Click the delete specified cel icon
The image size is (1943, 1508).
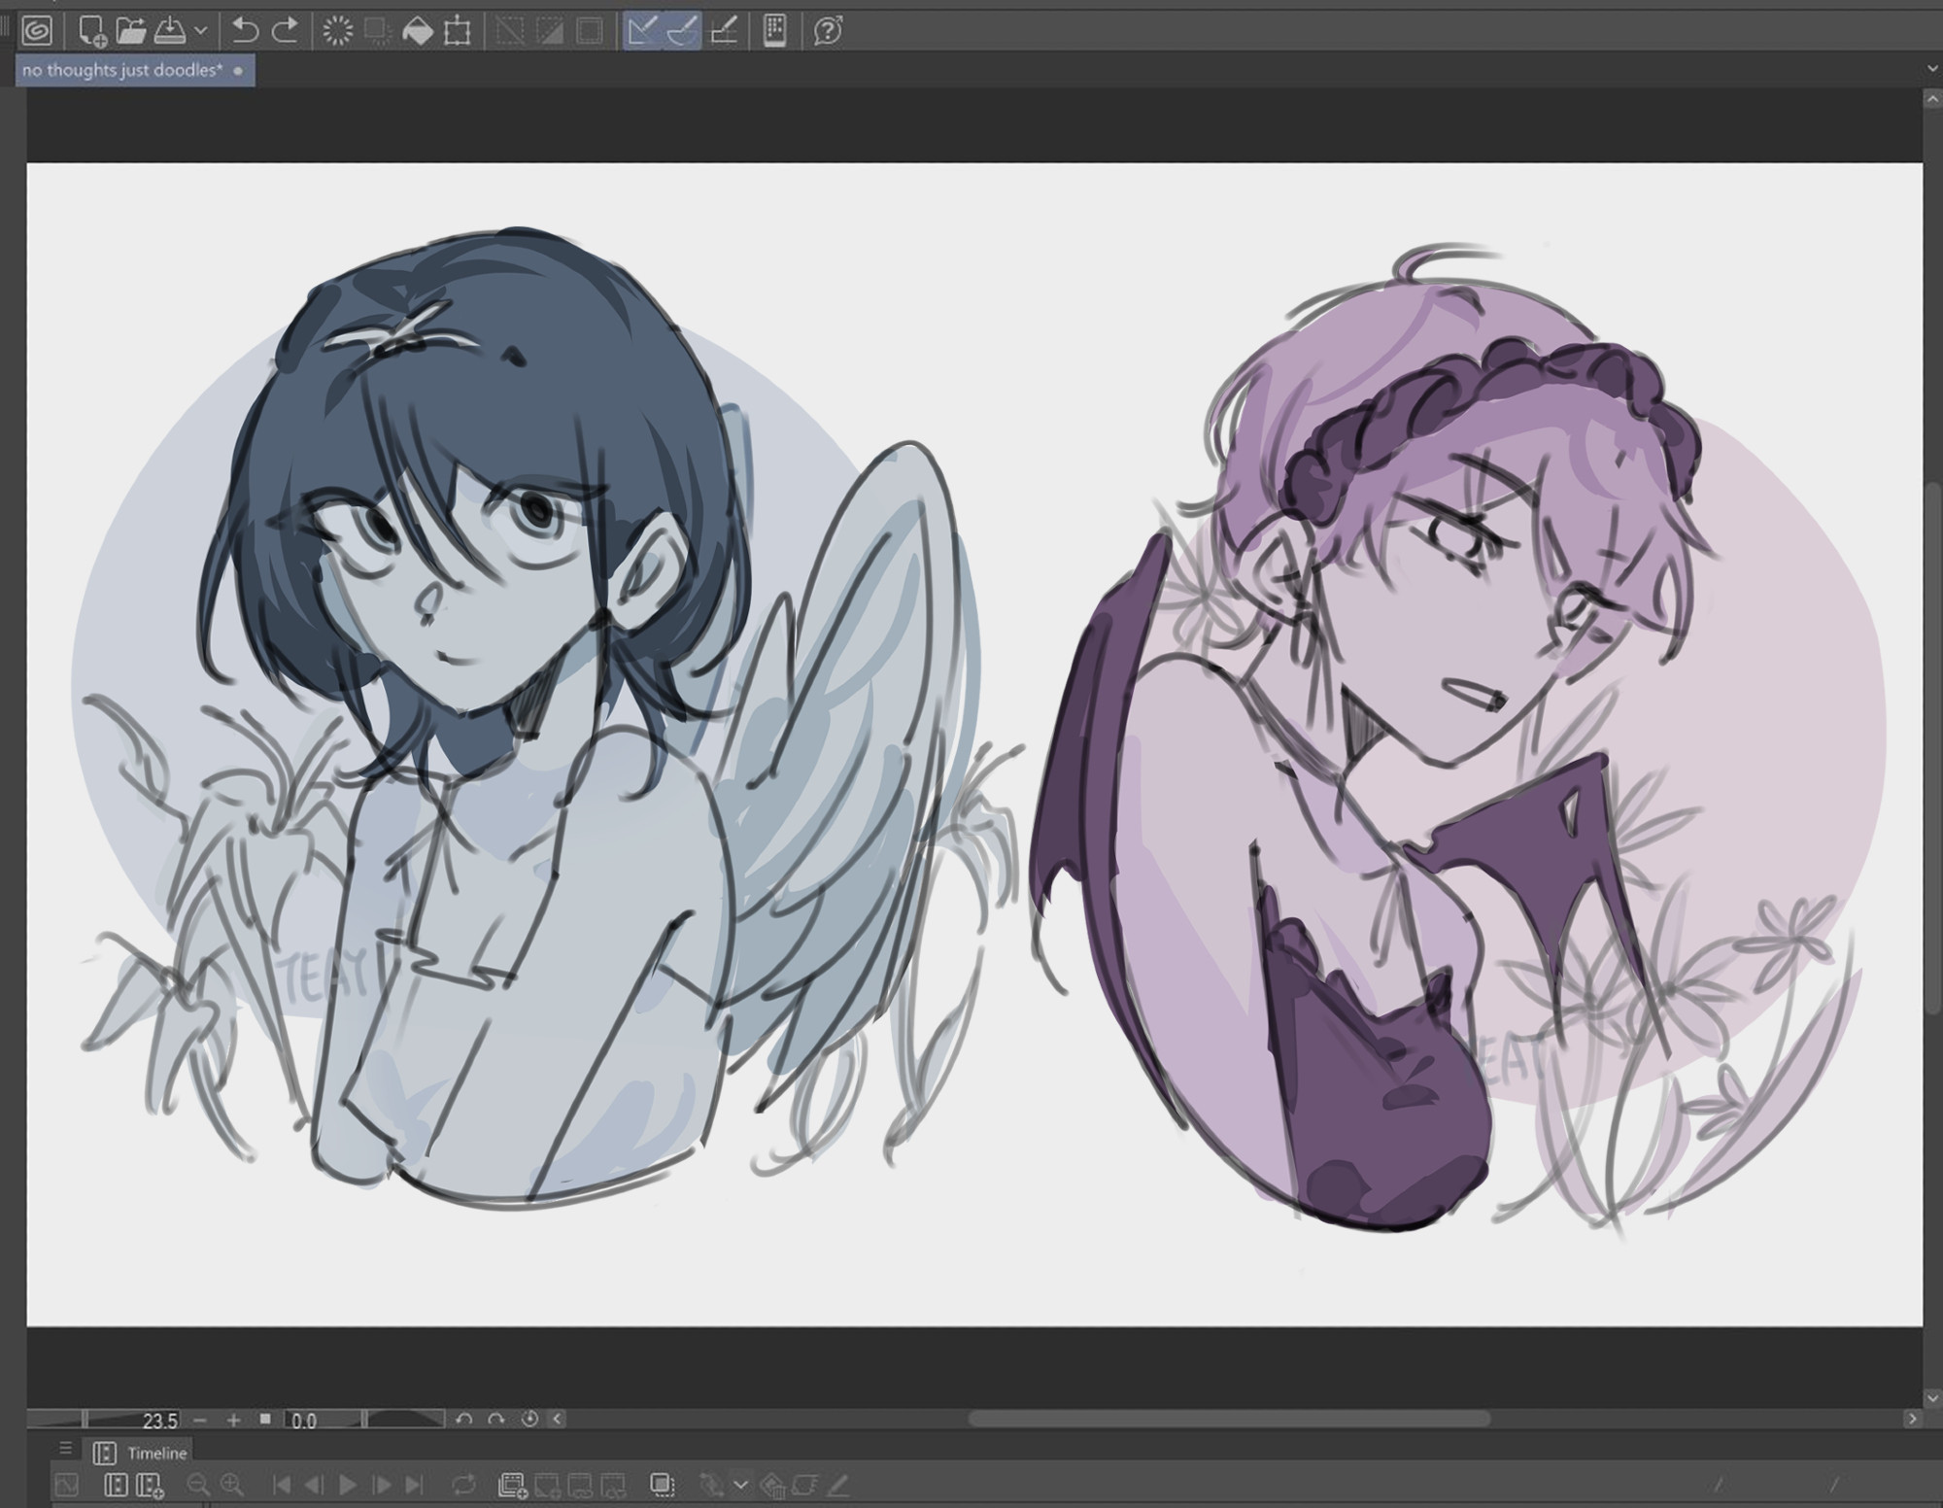613,1486
